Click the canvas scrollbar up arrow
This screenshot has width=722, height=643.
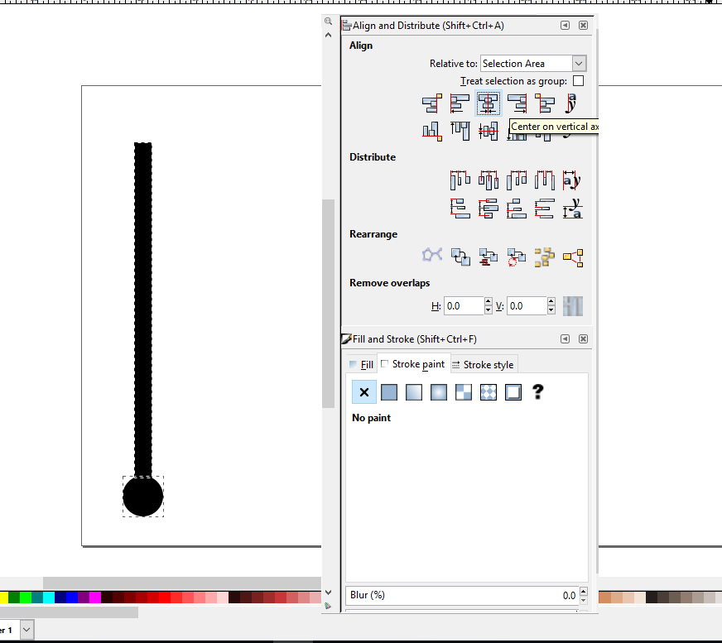[x=329, y=35]
